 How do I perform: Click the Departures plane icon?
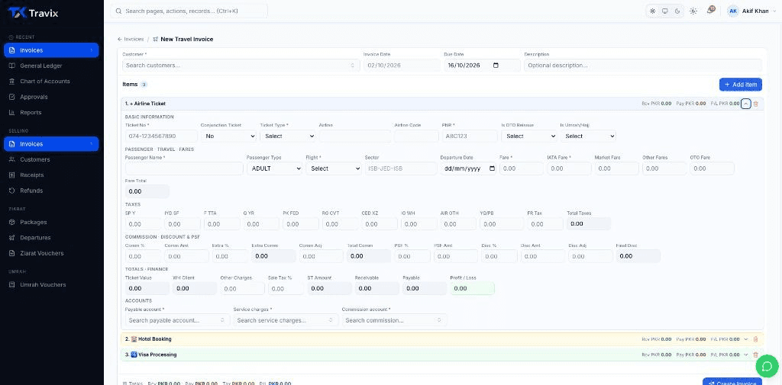(12, 238)
